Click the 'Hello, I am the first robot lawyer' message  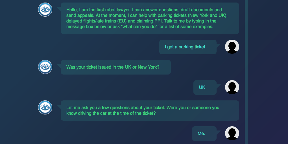coord(150,18)
